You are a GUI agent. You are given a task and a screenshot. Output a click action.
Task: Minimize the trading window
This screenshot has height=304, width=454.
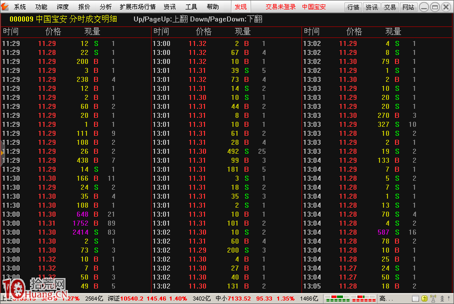[424, 7]
